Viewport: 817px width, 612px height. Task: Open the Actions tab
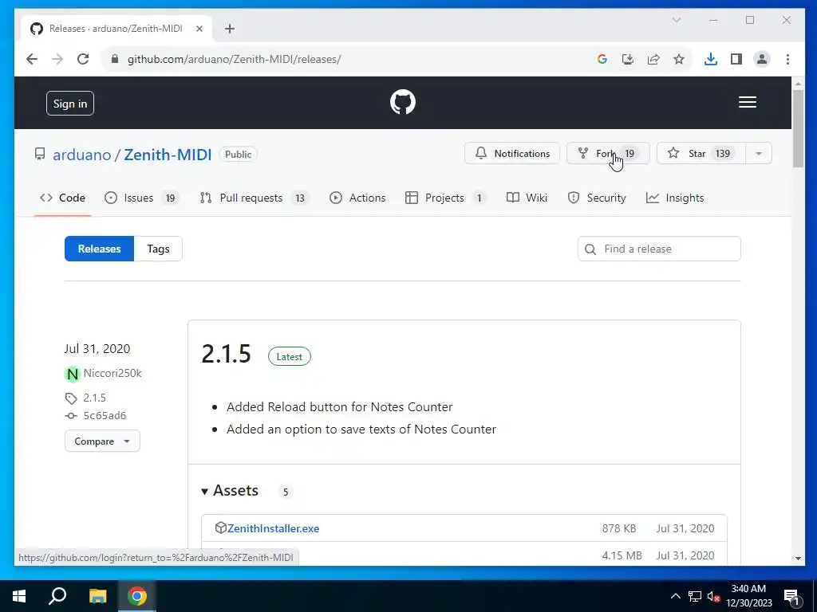pyautogui.click(x=357, y=198)
